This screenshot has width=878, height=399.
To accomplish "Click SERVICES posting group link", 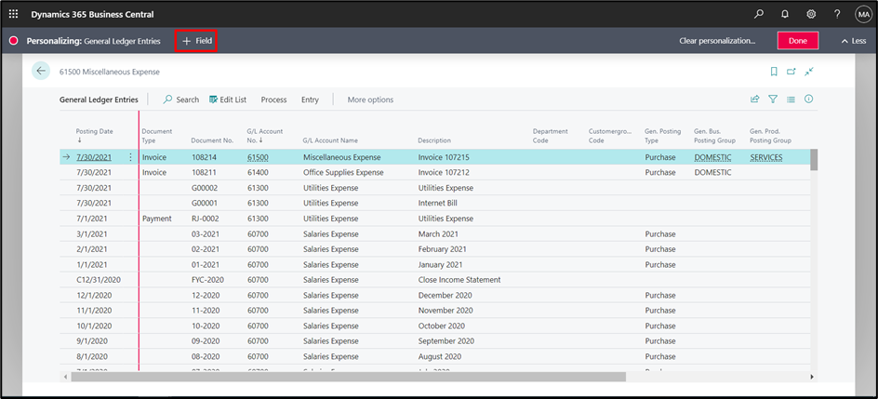I will (766, 157).
